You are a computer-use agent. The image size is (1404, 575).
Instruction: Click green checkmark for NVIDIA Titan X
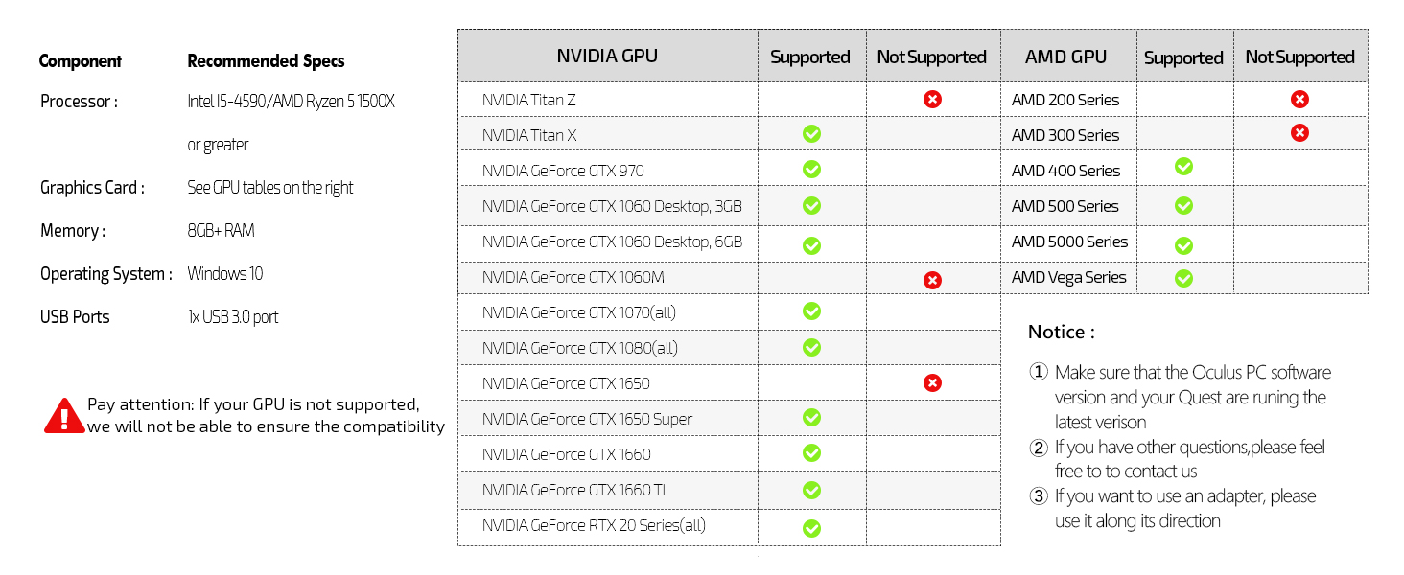[811, 134]
